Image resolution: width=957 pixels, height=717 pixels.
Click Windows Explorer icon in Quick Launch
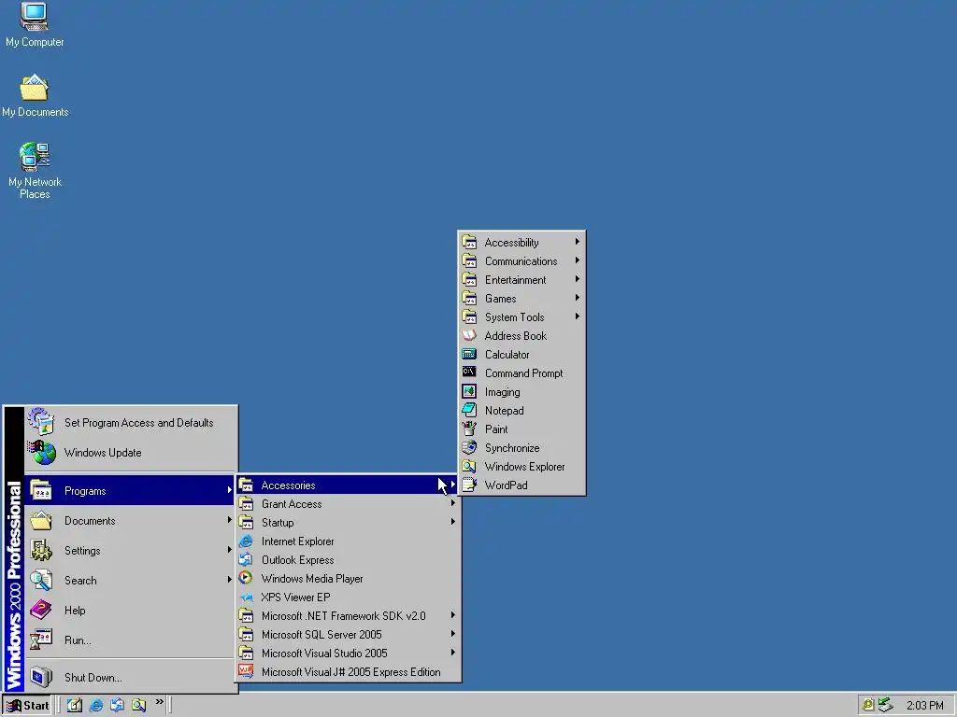coord(138,706)
